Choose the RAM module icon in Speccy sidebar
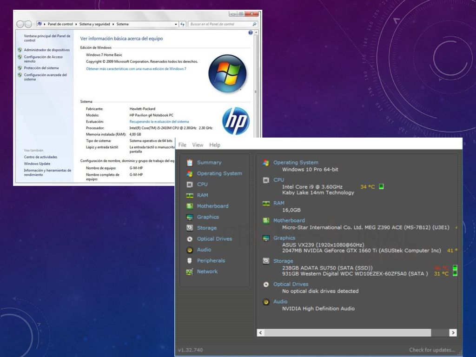Viewport: 476px width, 357px height. click(x=190, y=196)
